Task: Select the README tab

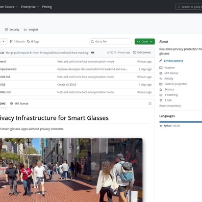Action: point(3,104)
